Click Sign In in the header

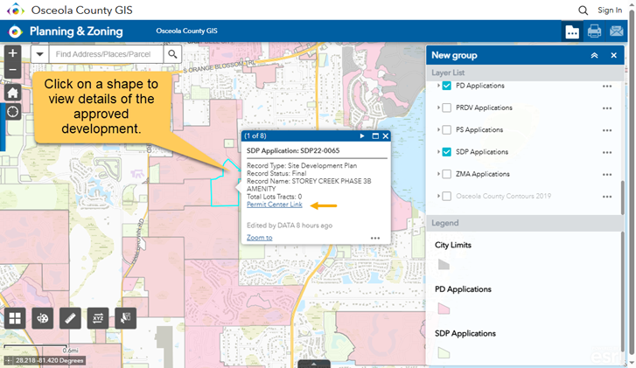pos(610,10)
